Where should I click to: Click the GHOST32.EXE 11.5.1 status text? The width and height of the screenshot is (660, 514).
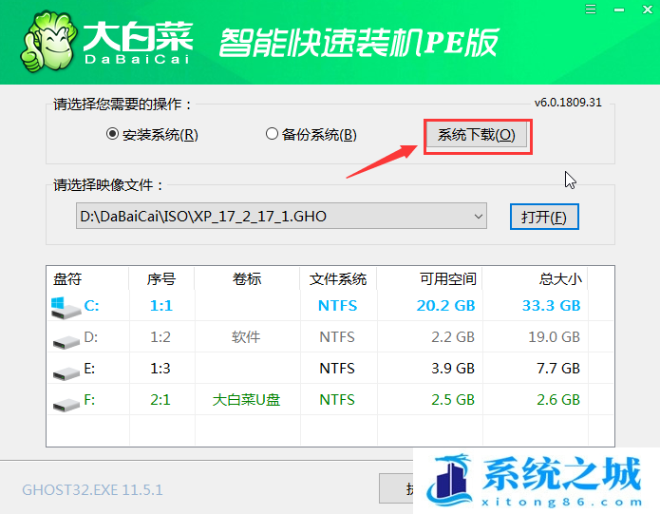pos(92,490)
